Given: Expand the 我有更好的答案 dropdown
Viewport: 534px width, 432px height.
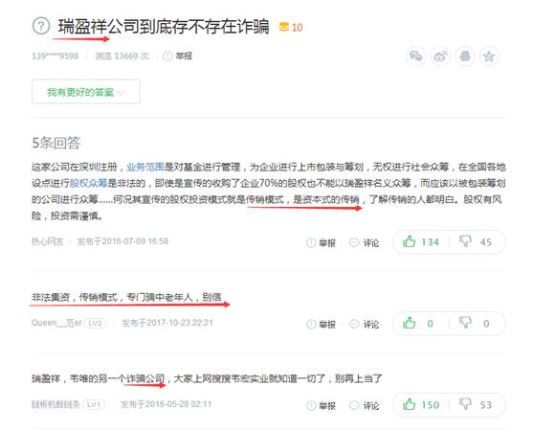Looking at the screenshot, I should [x=86, y=92].
